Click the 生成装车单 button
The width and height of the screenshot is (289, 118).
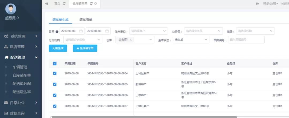coord(85,48)
